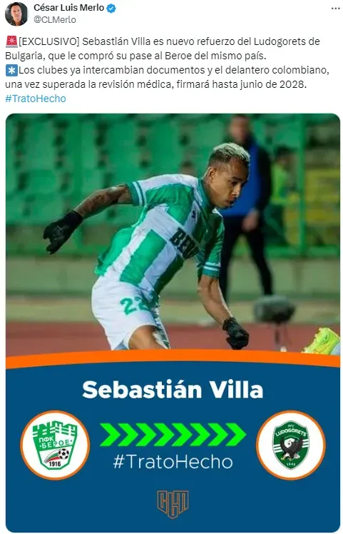Click César Luis Merlo's profile avatar
The height and width of the screenshot is (534, 343).
click(x=16, y=14)
